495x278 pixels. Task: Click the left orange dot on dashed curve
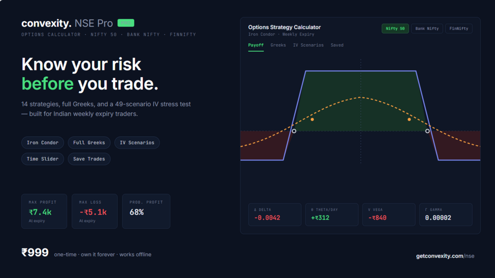point(312,120)
